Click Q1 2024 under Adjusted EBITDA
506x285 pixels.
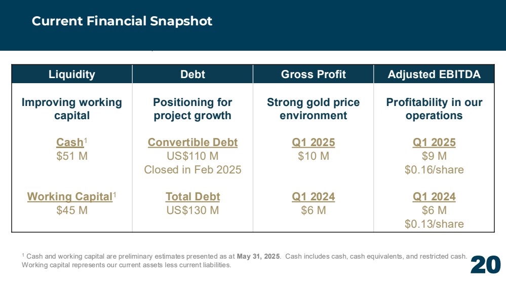click(x=434, y=196)
